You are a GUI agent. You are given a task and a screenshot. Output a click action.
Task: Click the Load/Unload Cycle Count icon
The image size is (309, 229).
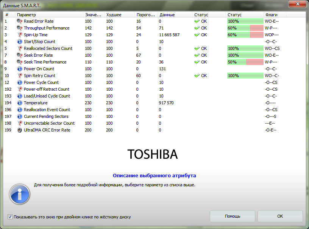coord(20,96)
